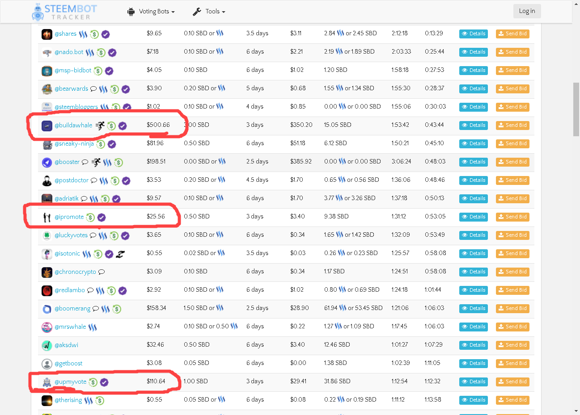Click the Steem Bot Tracker logo
The image size is (580, 415).
[x=64, y=12]
